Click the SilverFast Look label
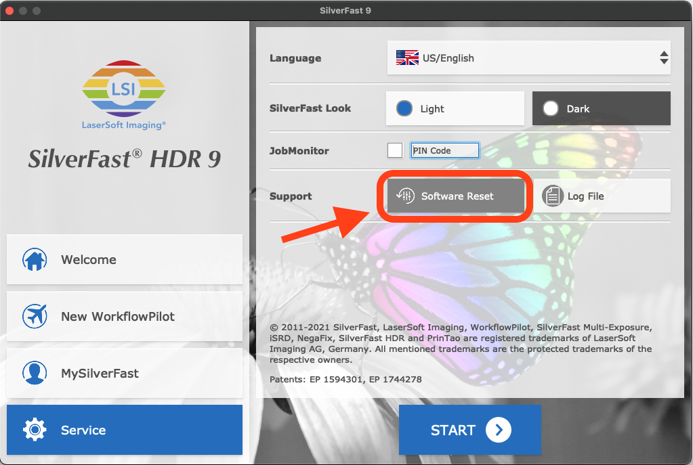Viewport: 693px width, 465px height. pyautogui.click(x=310, y=108)
